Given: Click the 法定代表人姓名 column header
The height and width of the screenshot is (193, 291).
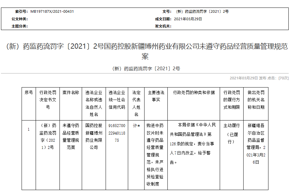Looking at the screenshot, I should point(136,104).
